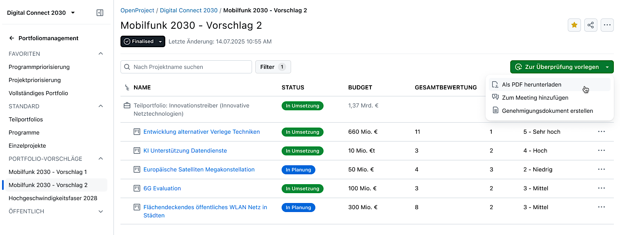The image size is (620, 235).
Task: Expand the ÖFFENTLICH section
Action: pyautogui.click(x=101, y=211)
